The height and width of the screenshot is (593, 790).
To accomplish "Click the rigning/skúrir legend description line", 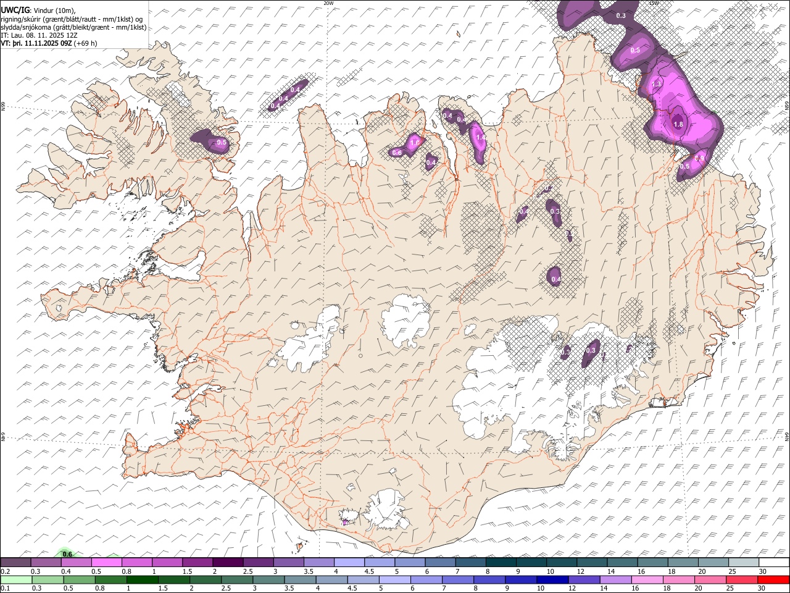I will pos(72,19).
